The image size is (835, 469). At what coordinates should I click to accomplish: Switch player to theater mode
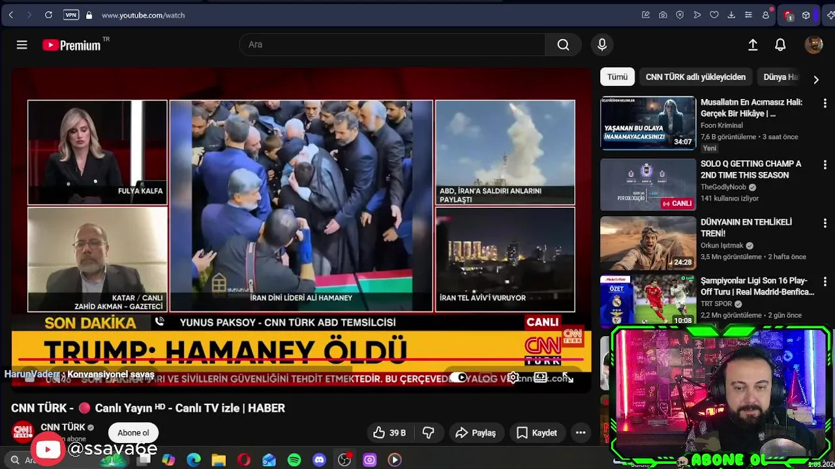pos(541,378)
